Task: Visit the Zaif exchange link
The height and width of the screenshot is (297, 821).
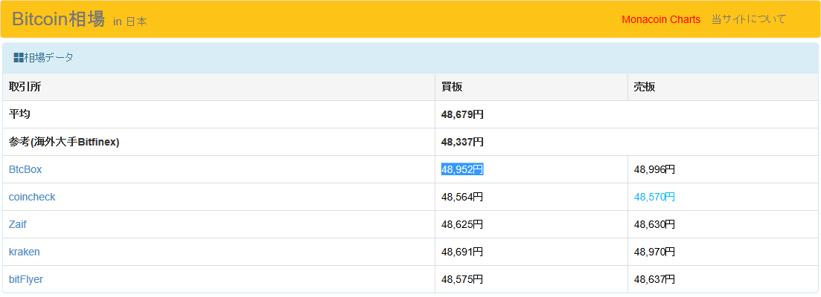Action: point(18,224)
